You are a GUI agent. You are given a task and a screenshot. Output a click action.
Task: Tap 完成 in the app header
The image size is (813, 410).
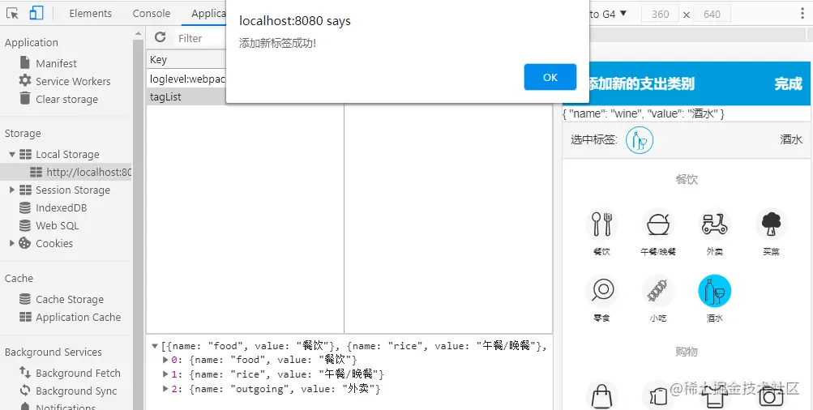coord(788,84)
